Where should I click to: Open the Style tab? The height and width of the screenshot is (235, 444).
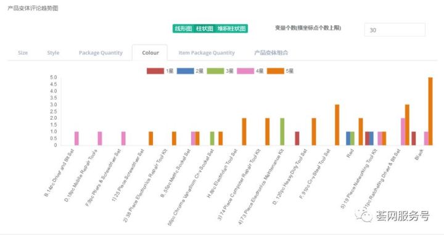coord(53,52)
